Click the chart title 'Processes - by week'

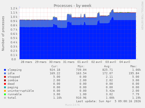[73, 6]
